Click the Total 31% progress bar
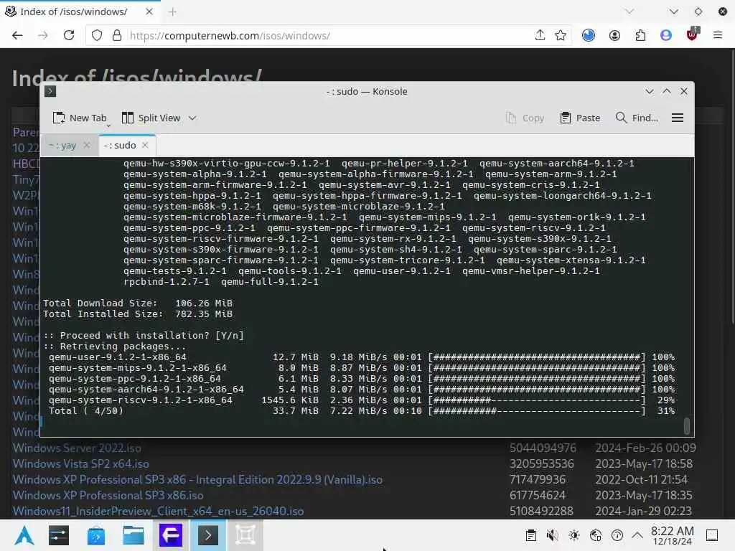The height and width of the screenshot is (551, 735). (537, 411)
